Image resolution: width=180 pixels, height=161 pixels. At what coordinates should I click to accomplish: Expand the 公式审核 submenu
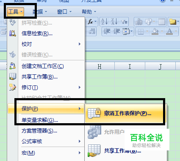(x=46, y=141)
